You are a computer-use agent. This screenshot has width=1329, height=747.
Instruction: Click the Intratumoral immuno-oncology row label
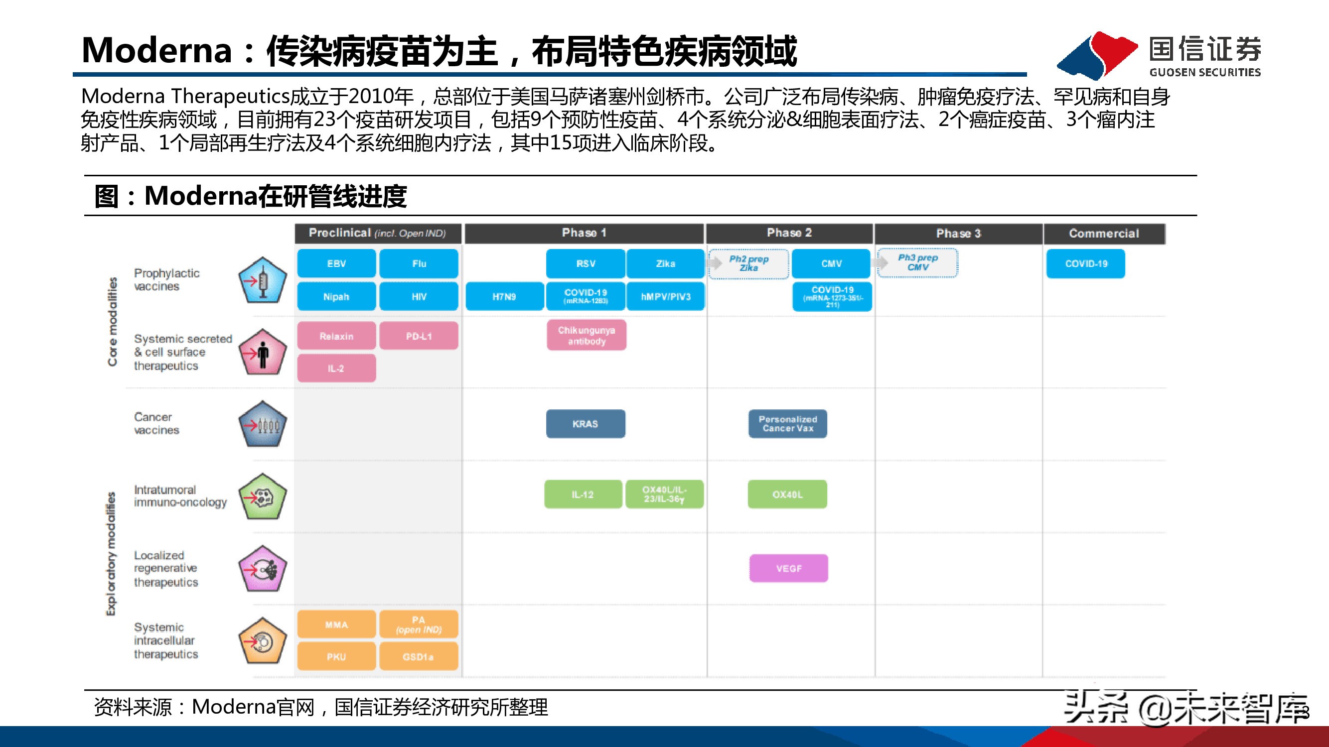[180, 496]
